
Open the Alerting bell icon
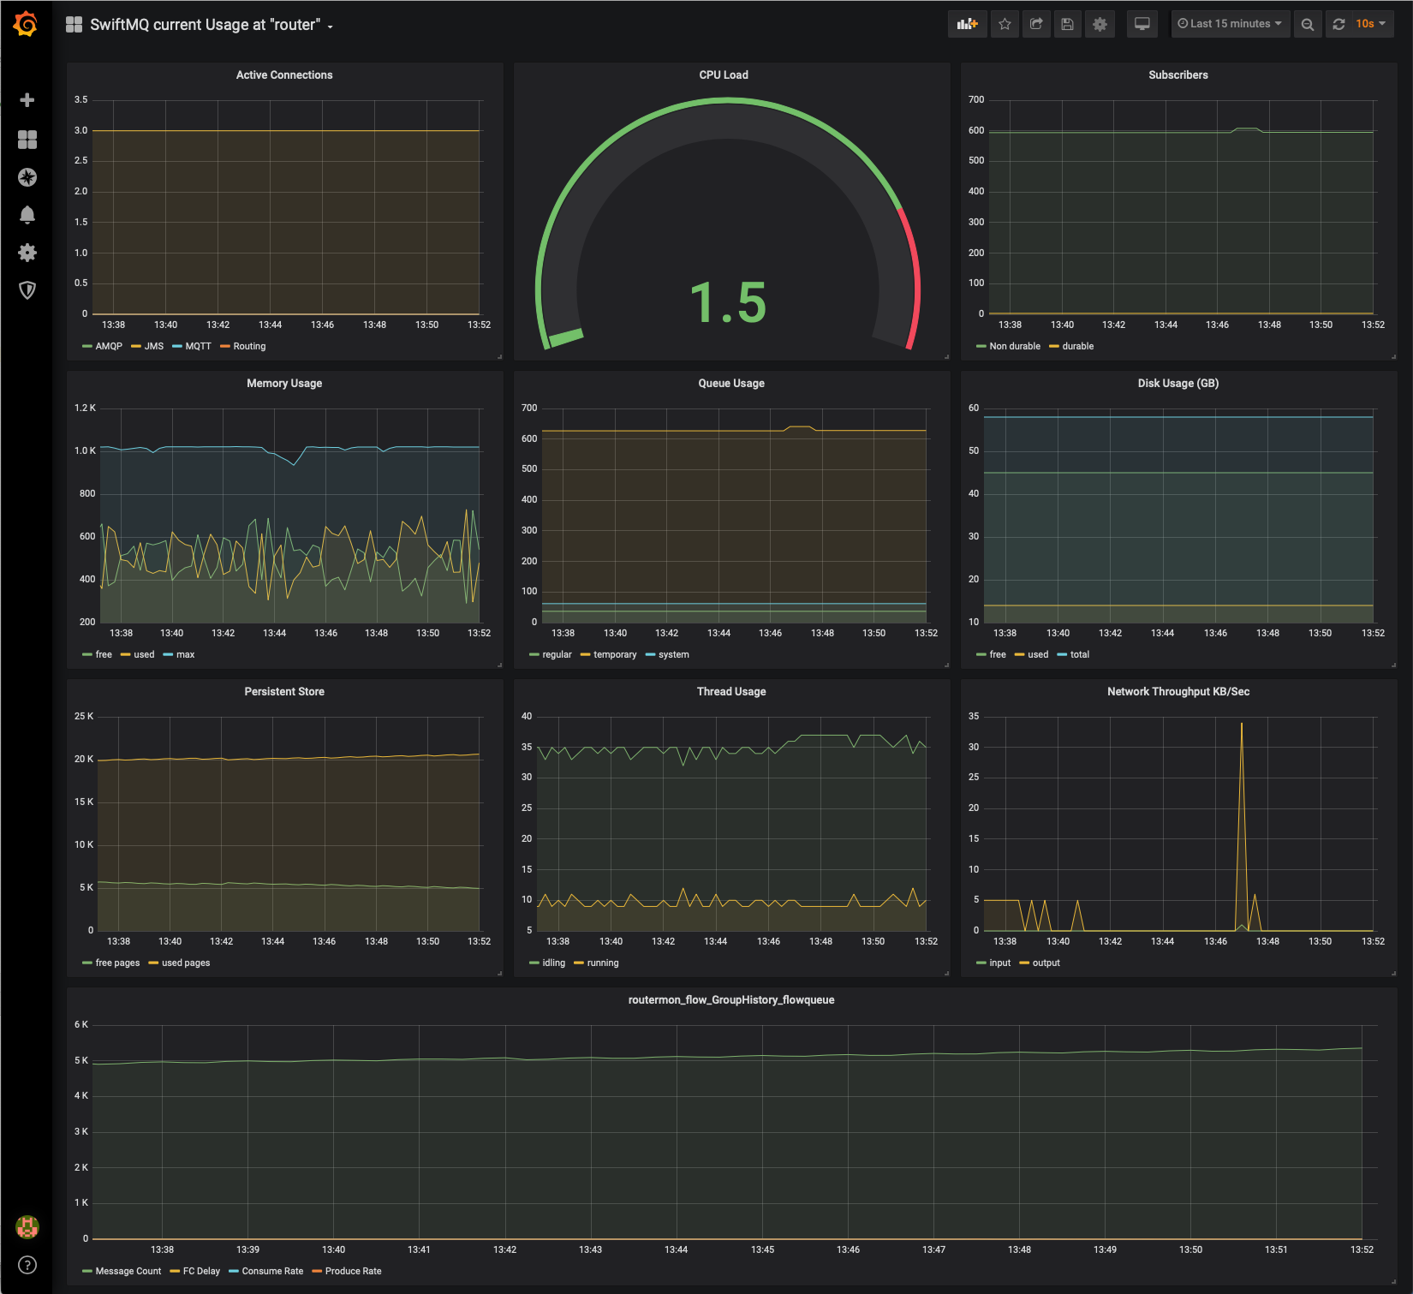pyautogui.click(x=27, y=215)
